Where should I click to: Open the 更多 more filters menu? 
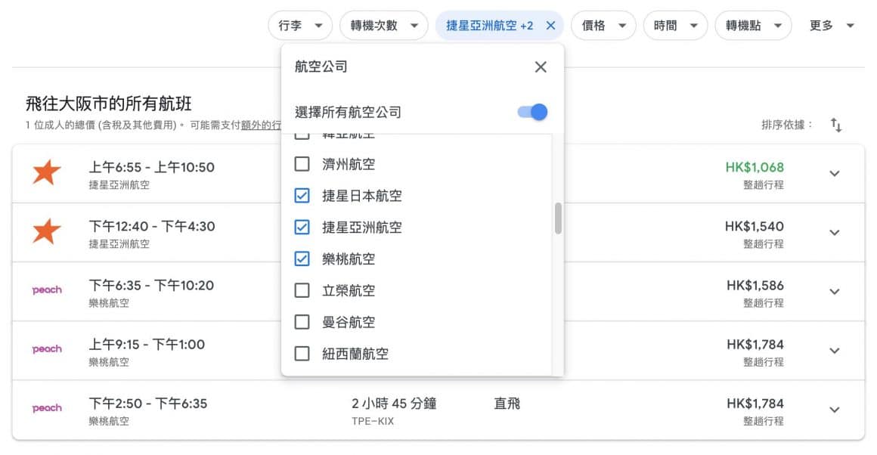[x=831, y=26]
